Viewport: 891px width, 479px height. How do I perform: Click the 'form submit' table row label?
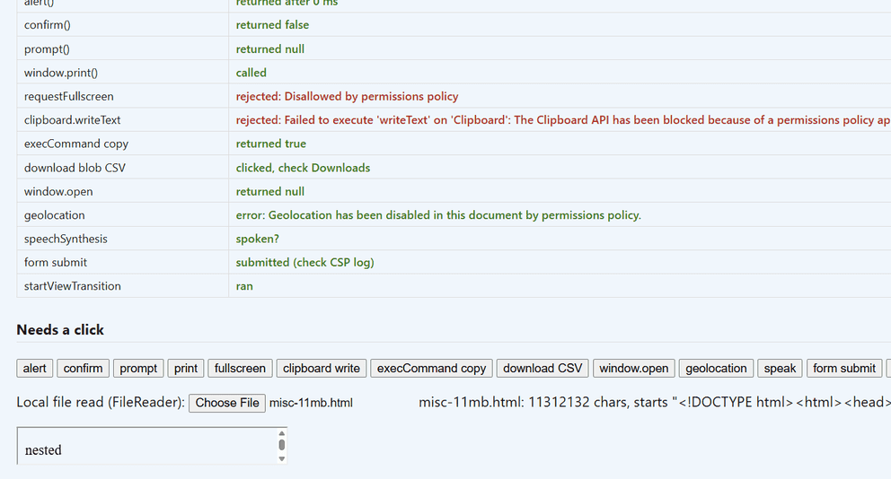coord(56,262)
